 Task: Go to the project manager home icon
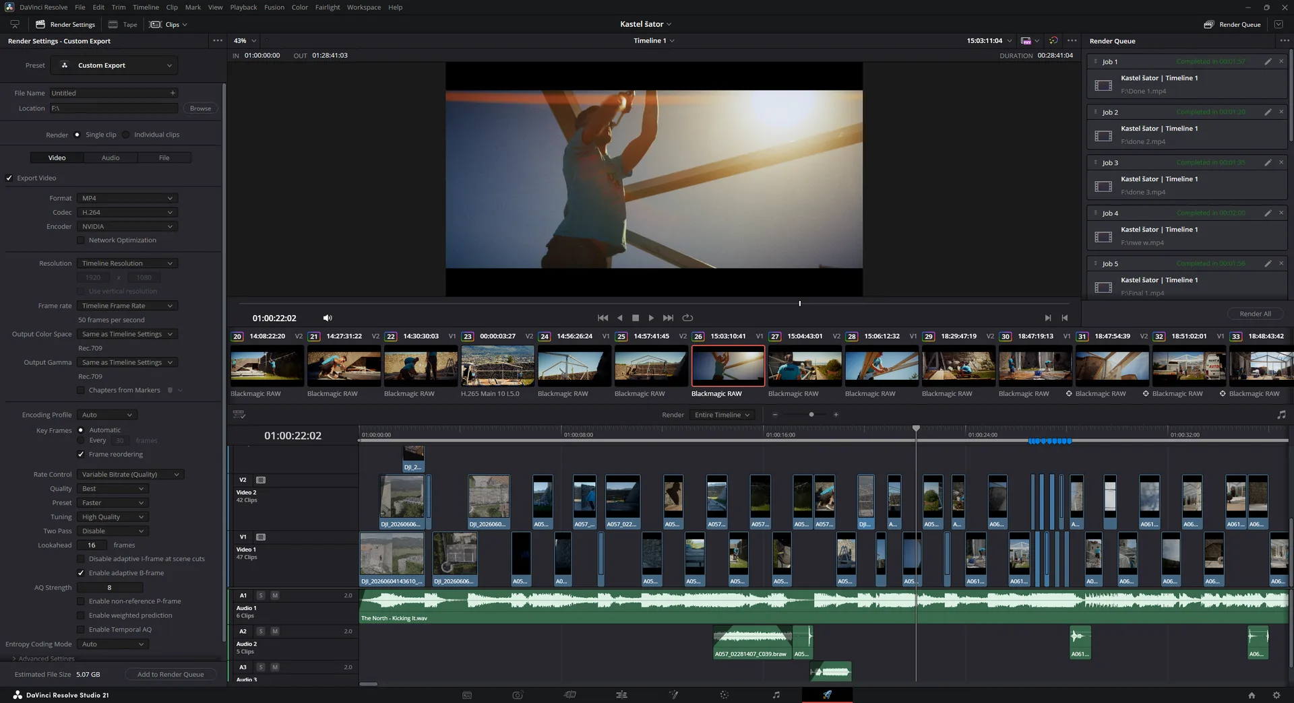[1252, 695]
